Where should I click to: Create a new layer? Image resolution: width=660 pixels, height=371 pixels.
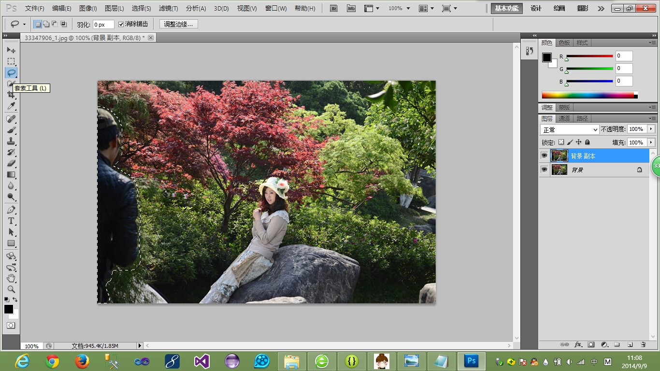point(630,344)
